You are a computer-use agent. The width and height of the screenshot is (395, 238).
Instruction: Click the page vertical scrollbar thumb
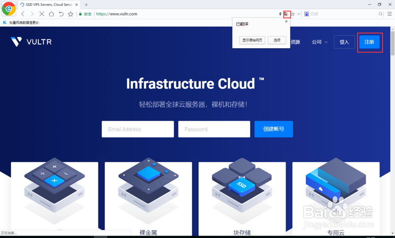pyautogui.click(x=393, y=43)
